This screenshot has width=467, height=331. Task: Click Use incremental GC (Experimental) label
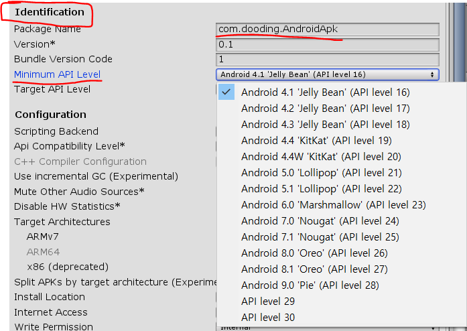[96, 176]
